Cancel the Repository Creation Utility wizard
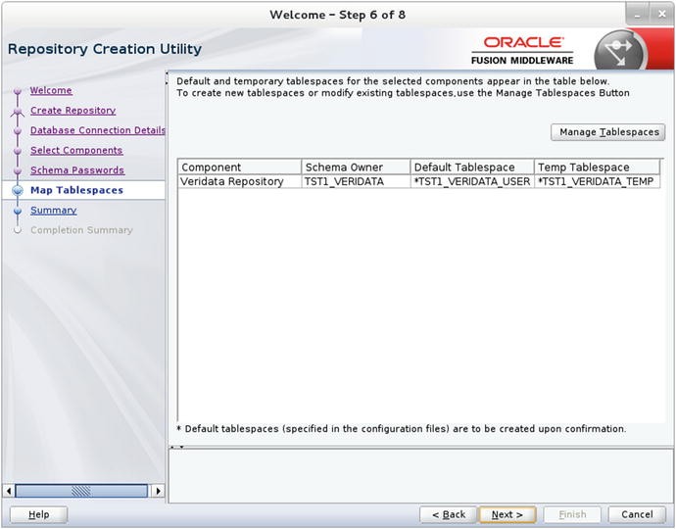The image size is (676, 529). [x=637, y=514]
